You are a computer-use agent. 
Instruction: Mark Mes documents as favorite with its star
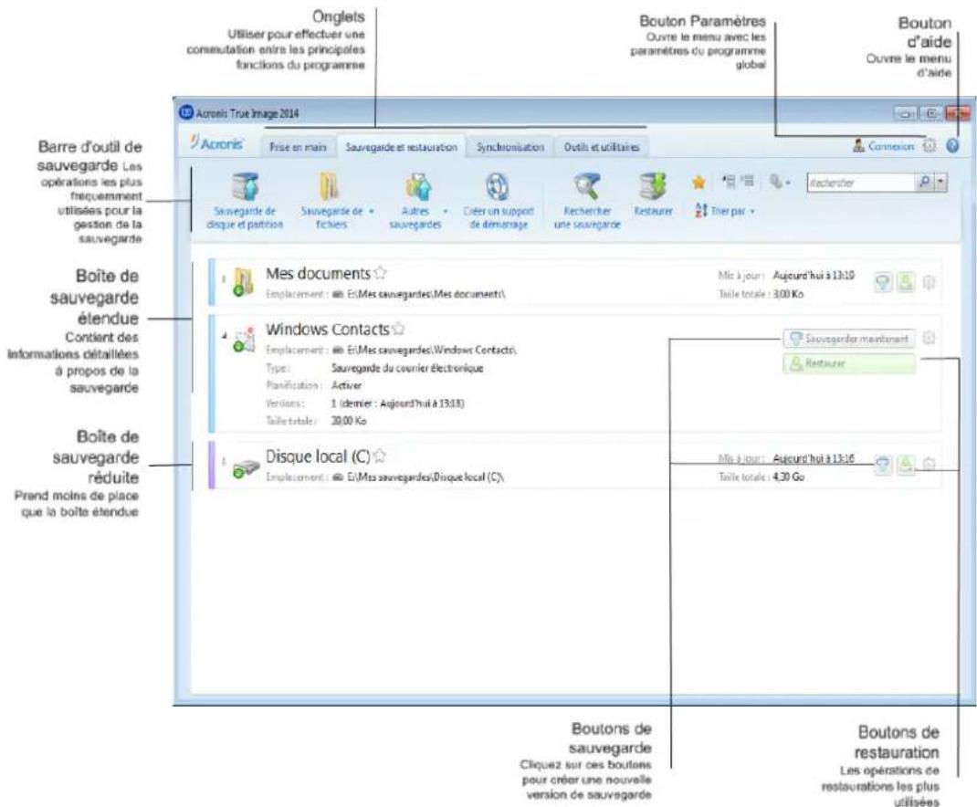380,273
